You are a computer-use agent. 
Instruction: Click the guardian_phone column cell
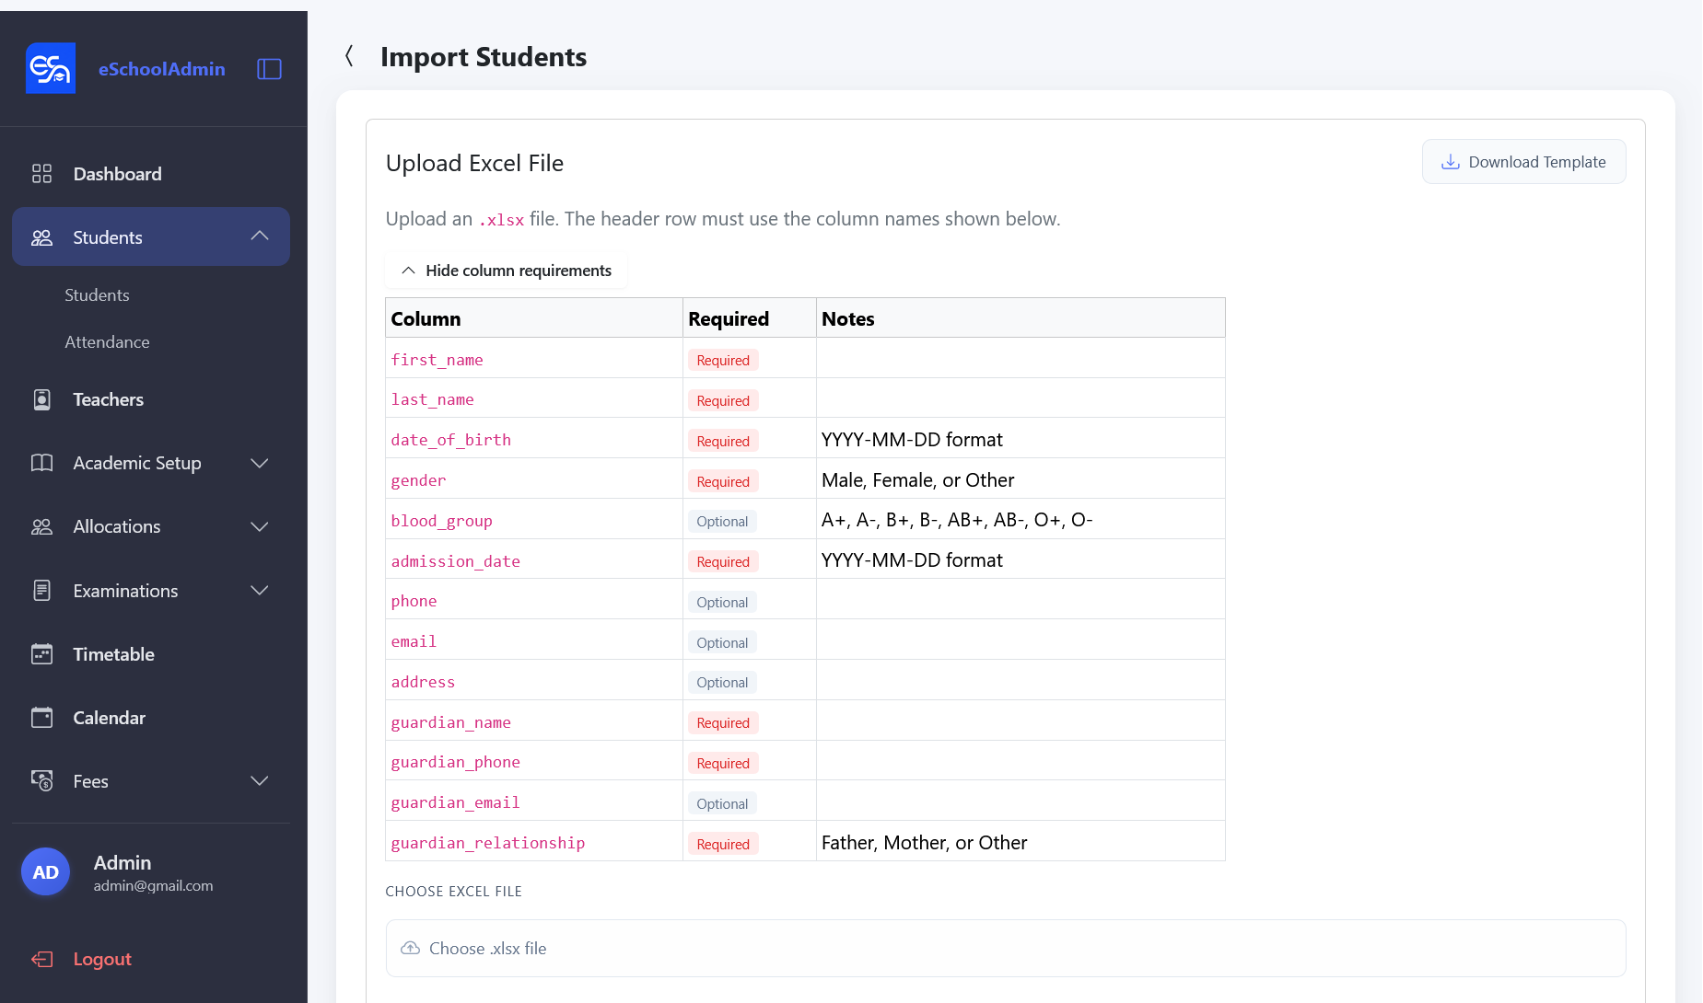point(533,762)
